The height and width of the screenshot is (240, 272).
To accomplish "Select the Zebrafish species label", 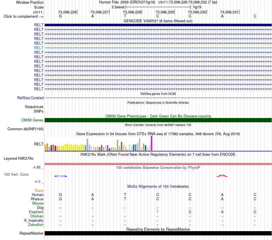I will [x=36, y=225].
